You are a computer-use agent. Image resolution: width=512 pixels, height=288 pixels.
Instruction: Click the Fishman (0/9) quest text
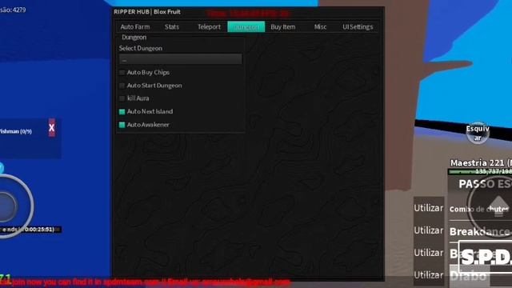(16, 131)
